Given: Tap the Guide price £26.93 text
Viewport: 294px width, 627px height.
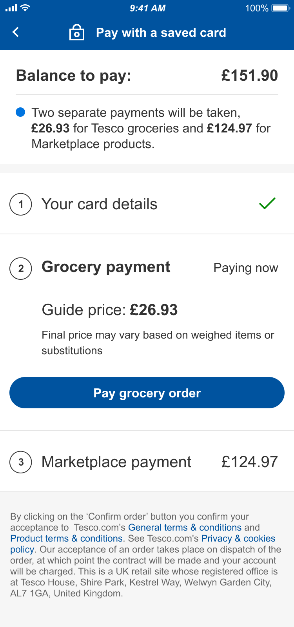Looking at the screenshot, I should click(110, 310).
